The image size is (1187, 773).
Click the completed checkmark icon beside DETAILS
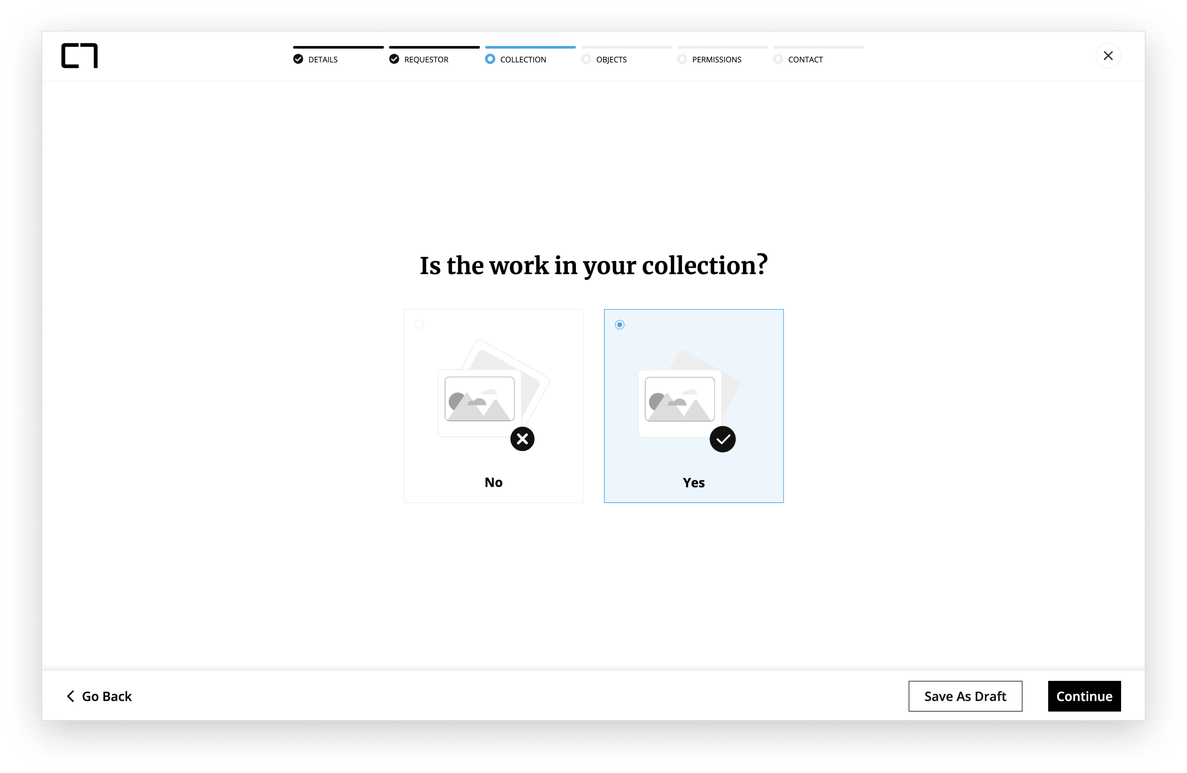298,59
